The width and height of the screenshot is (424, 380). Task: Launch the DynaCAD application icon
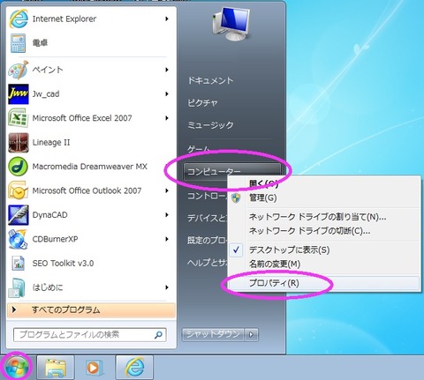pyautogui.click(x=19, y=215)
